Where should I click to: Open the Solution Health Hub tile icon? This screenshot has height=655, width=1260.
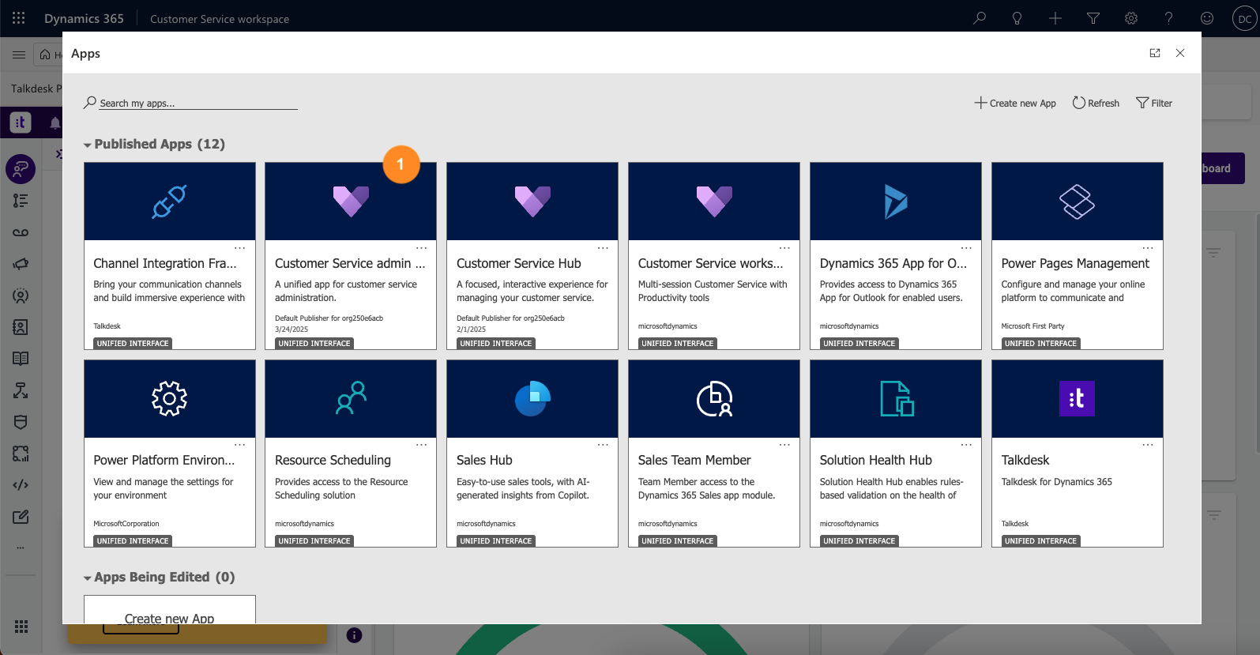[x=897, y=398]
